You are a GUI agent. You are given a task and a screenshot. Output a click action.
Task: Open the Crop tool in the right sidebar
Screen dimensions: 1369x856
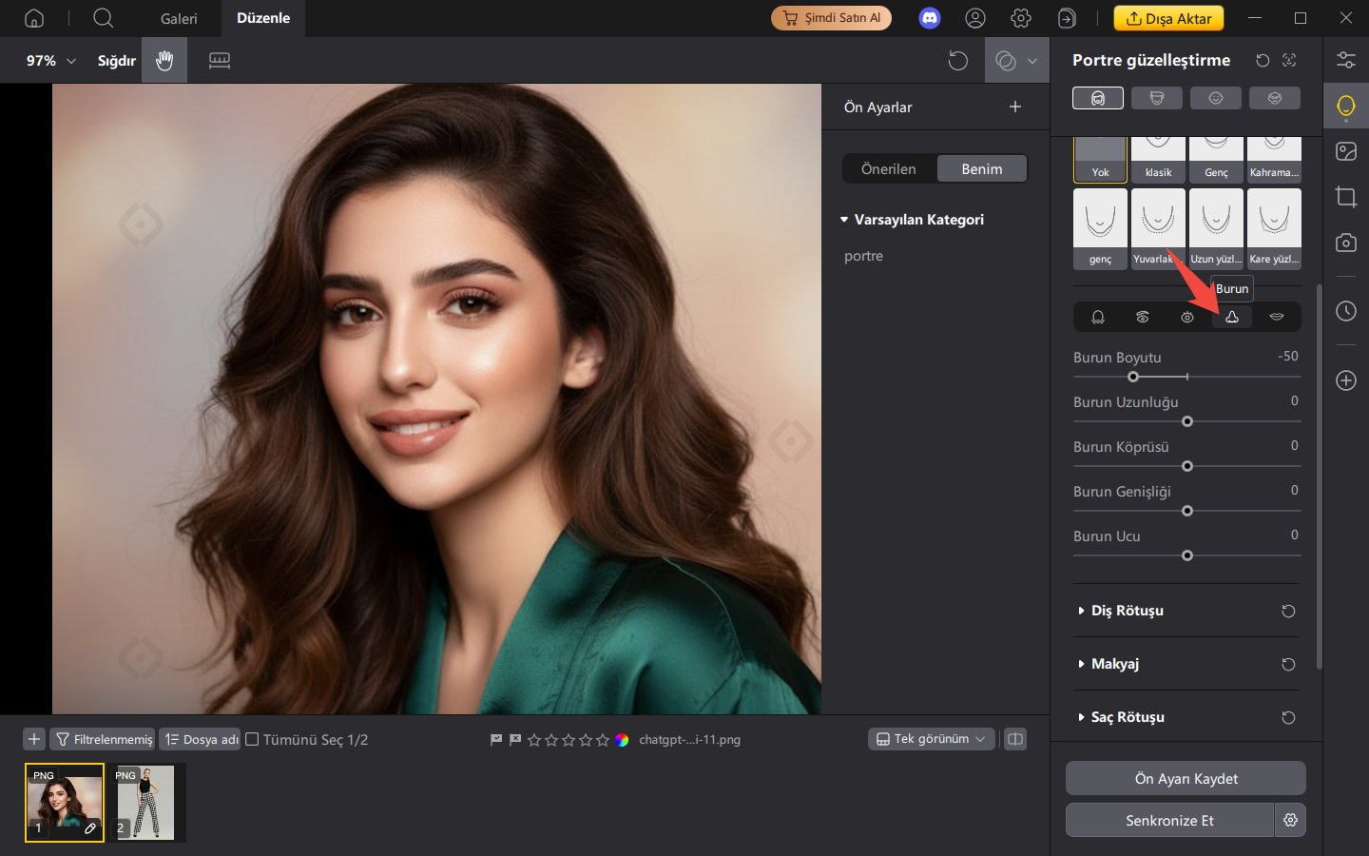1346,197
